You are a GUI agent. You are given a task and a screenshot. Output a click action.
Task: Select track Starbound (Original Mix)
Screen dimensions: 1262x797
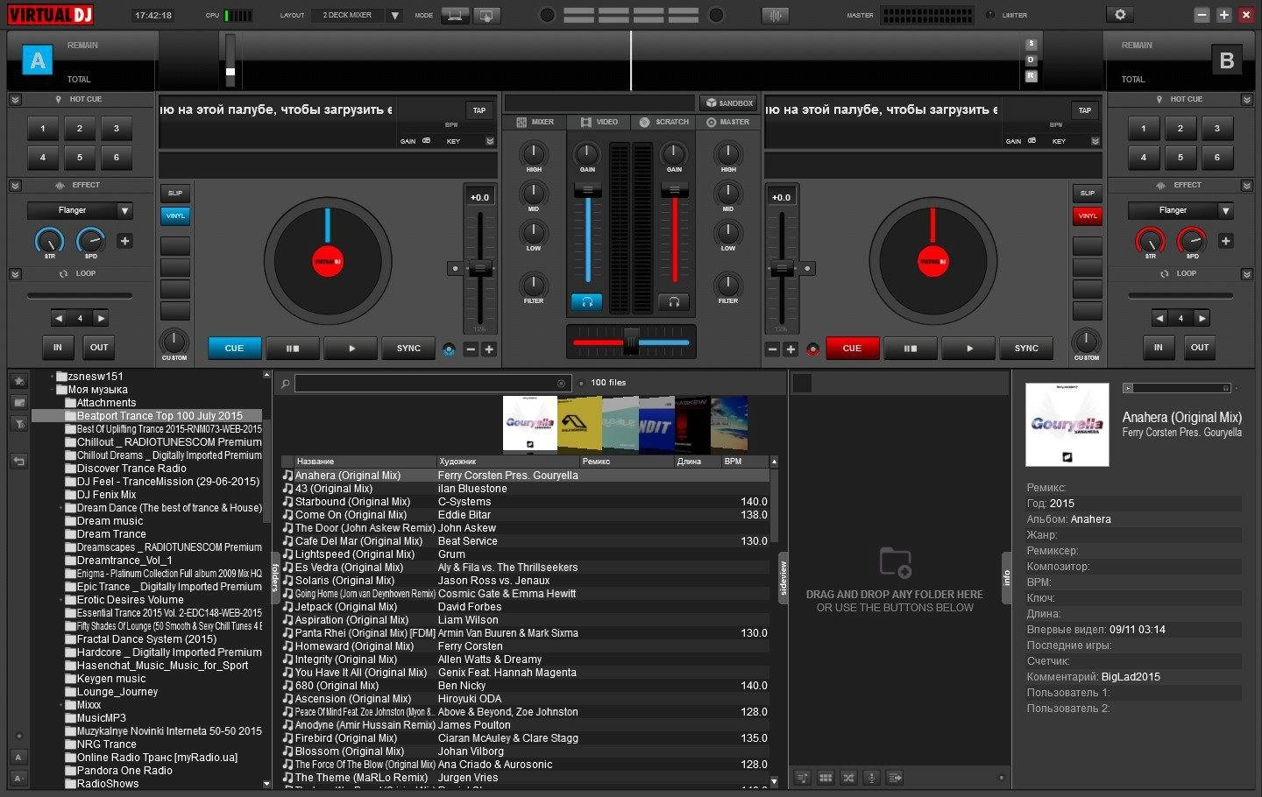coord(524,502)
